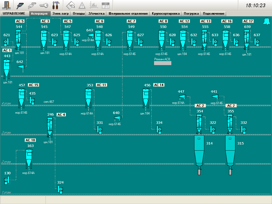Click the clock display 18:10:23
The width and height of the screenshot is (272, 204).
pos(255,5)
